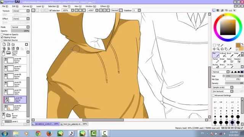The image size is (244, 137).
Task: Open the Filter menu
Action: tap(66, 6)
